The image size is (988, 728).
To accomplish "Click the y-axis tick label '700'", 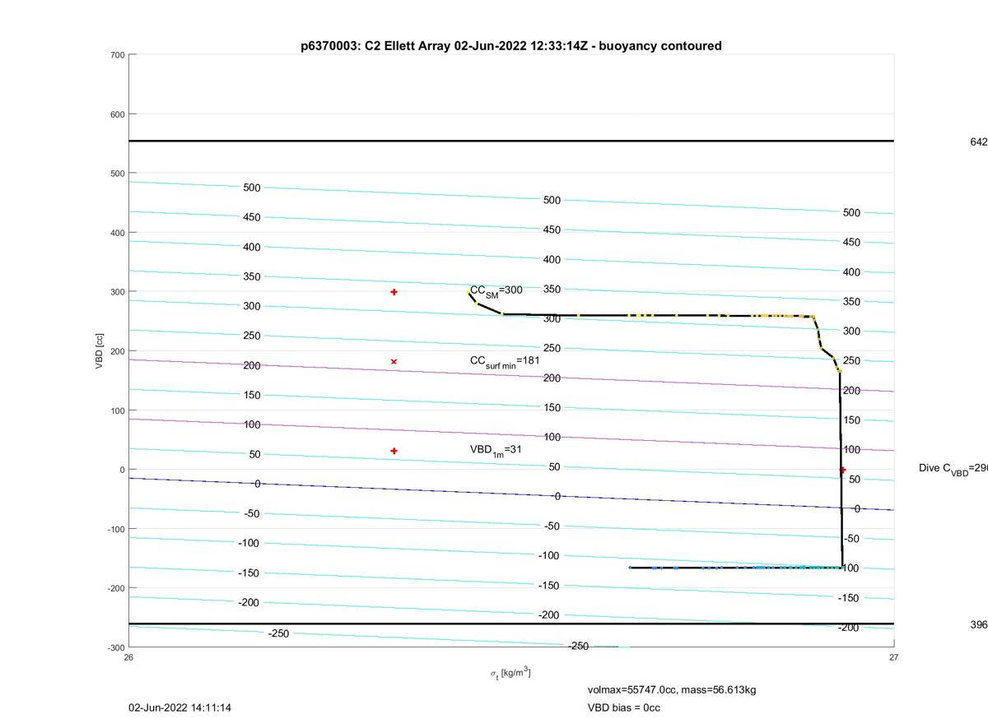I will point(117,55).
